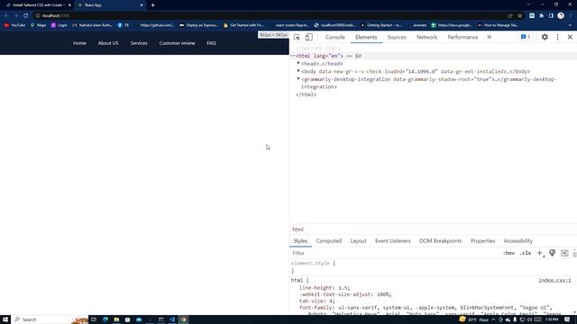Expand the head element node
The image size is (577, 324).
tap(298, 63)
